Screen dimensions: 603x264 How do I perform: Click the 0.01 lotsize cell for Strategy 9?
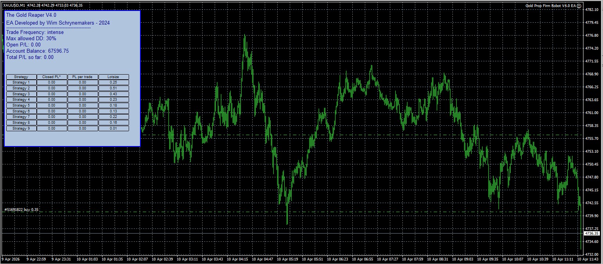pyautogui.click(x=113, y=128)
